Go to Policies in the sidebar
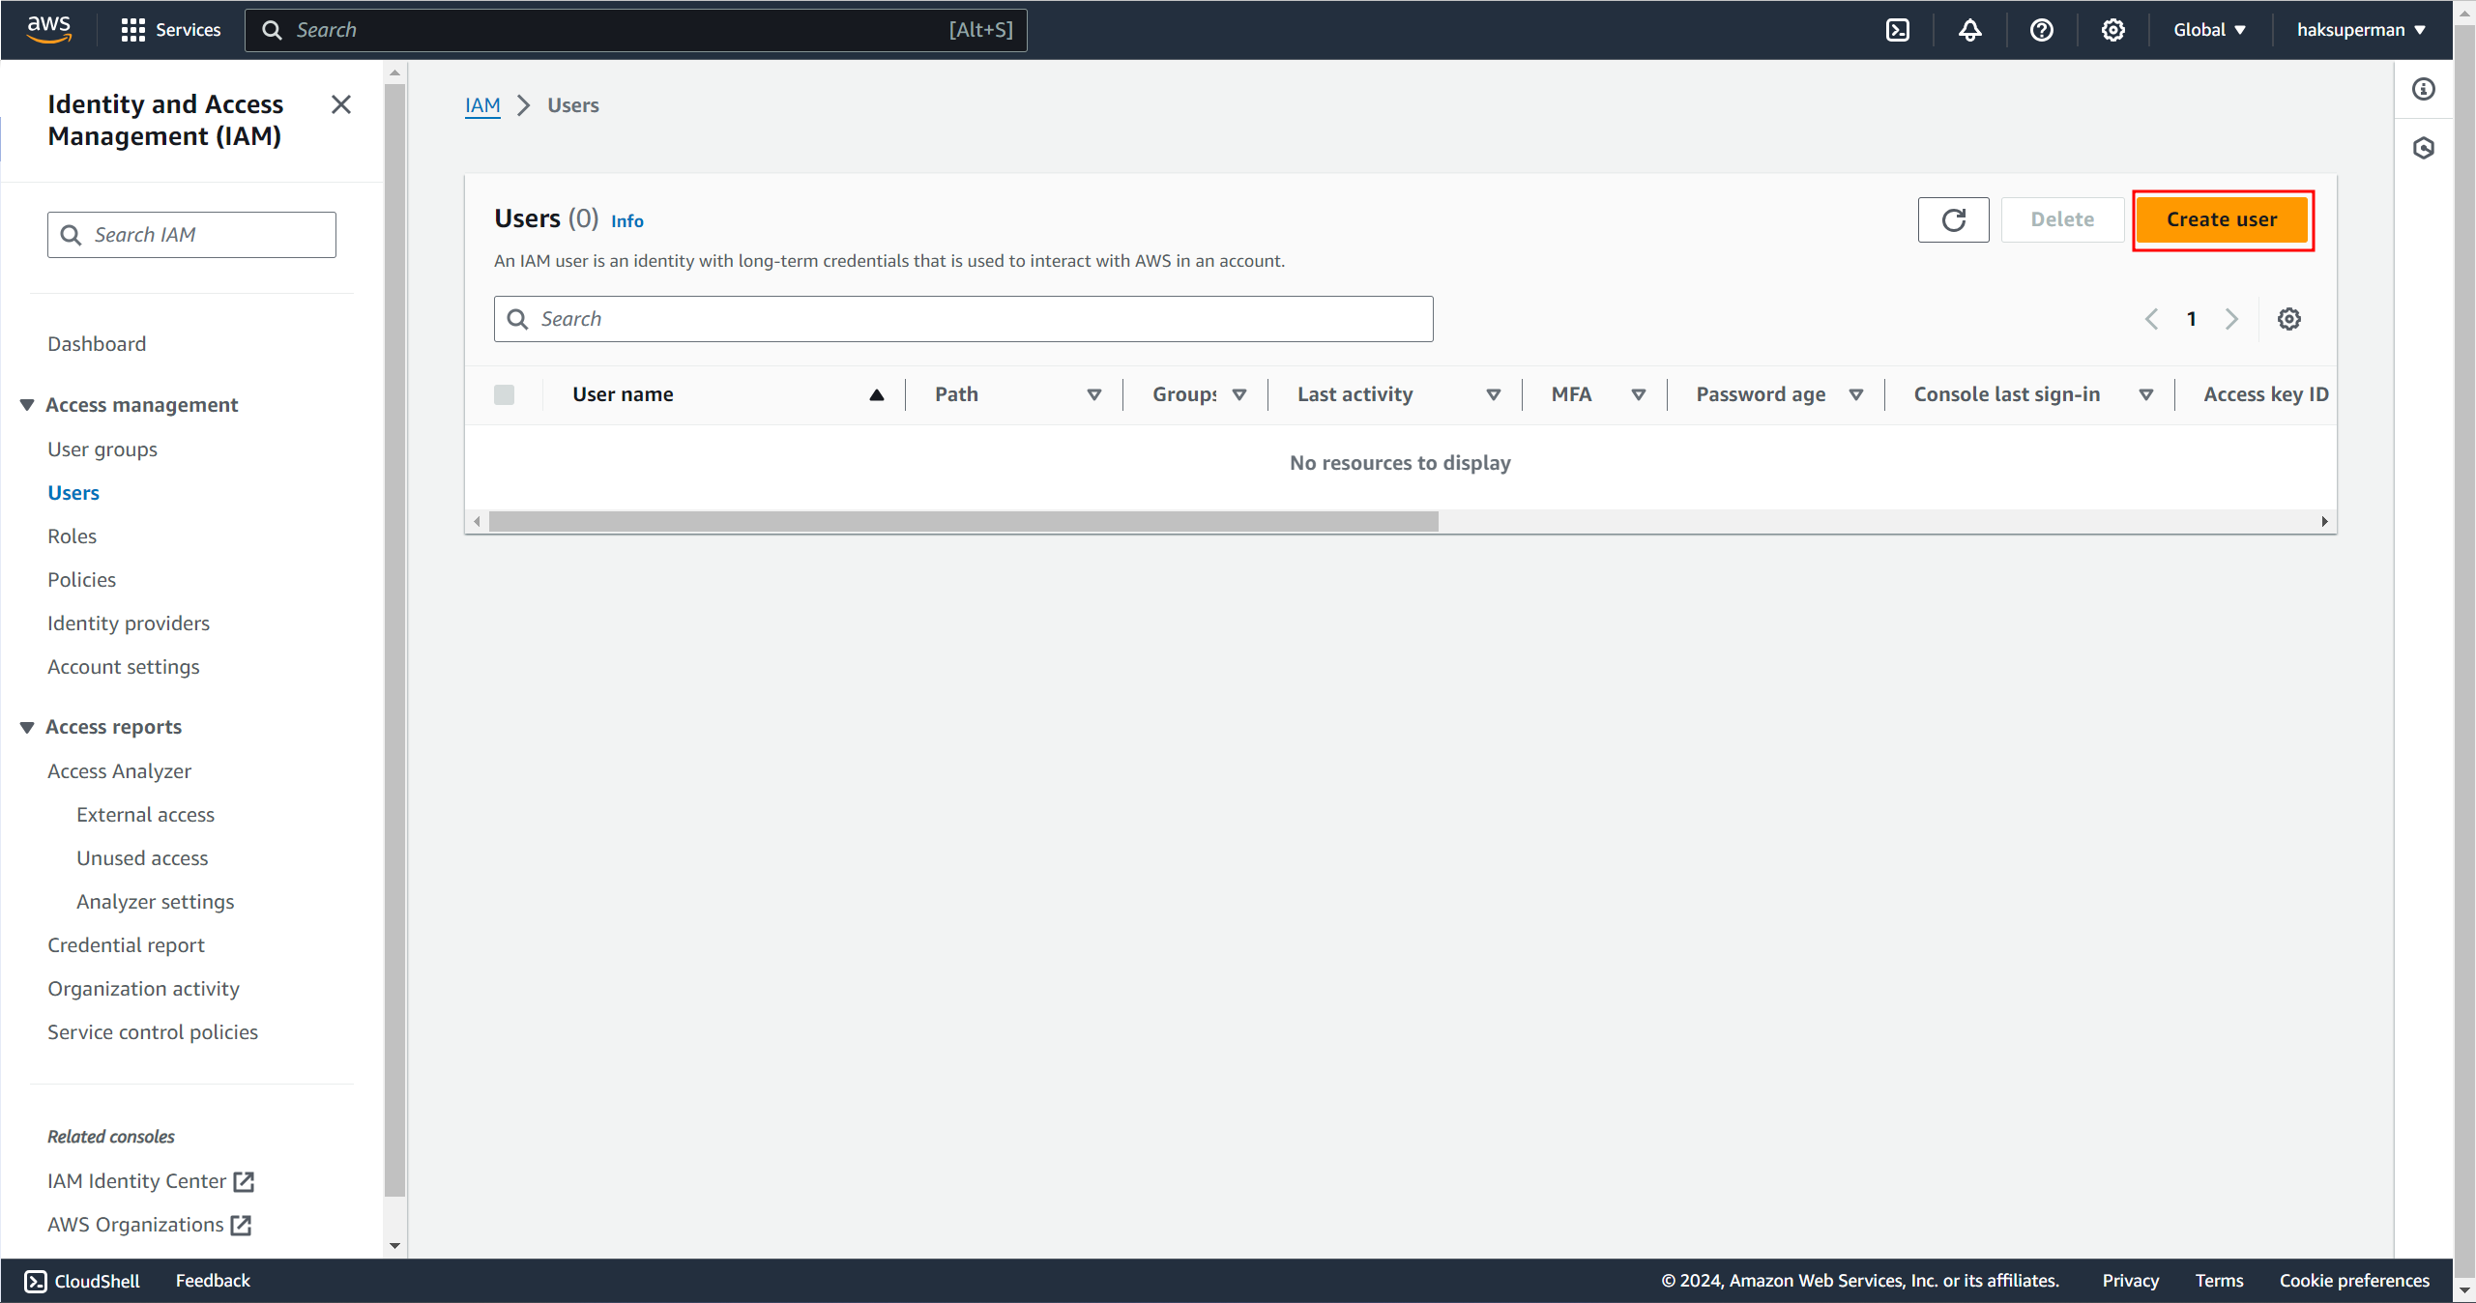2476x1303 pixels. (x=81, y=580)
